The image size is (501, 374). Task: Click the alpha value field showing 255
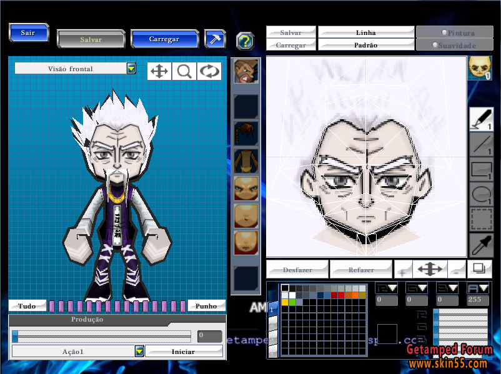click(x=478, y=300)
